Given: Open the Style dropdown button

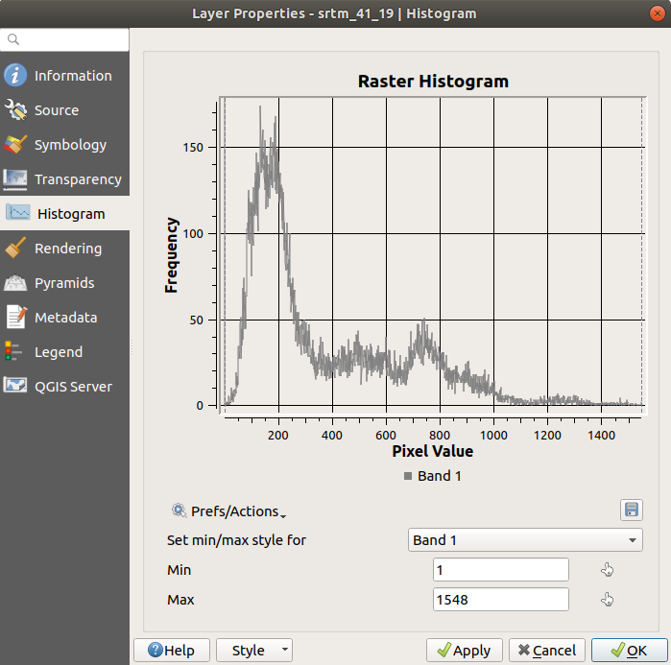Looking at the screenshot, I should pos(254,651).
